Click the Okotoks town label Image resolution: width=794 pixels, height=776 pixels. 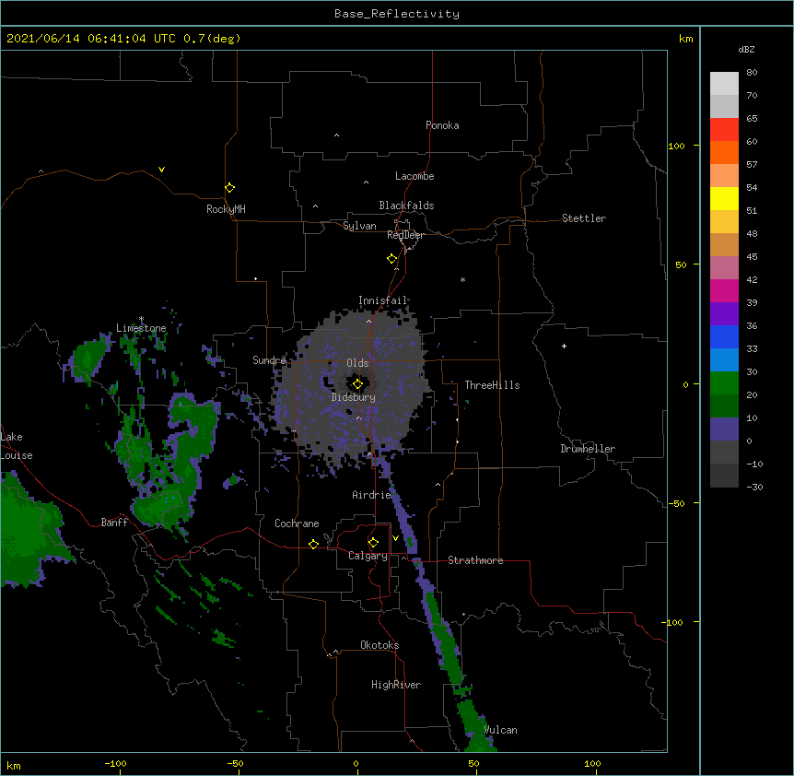[x=379, y=645]
